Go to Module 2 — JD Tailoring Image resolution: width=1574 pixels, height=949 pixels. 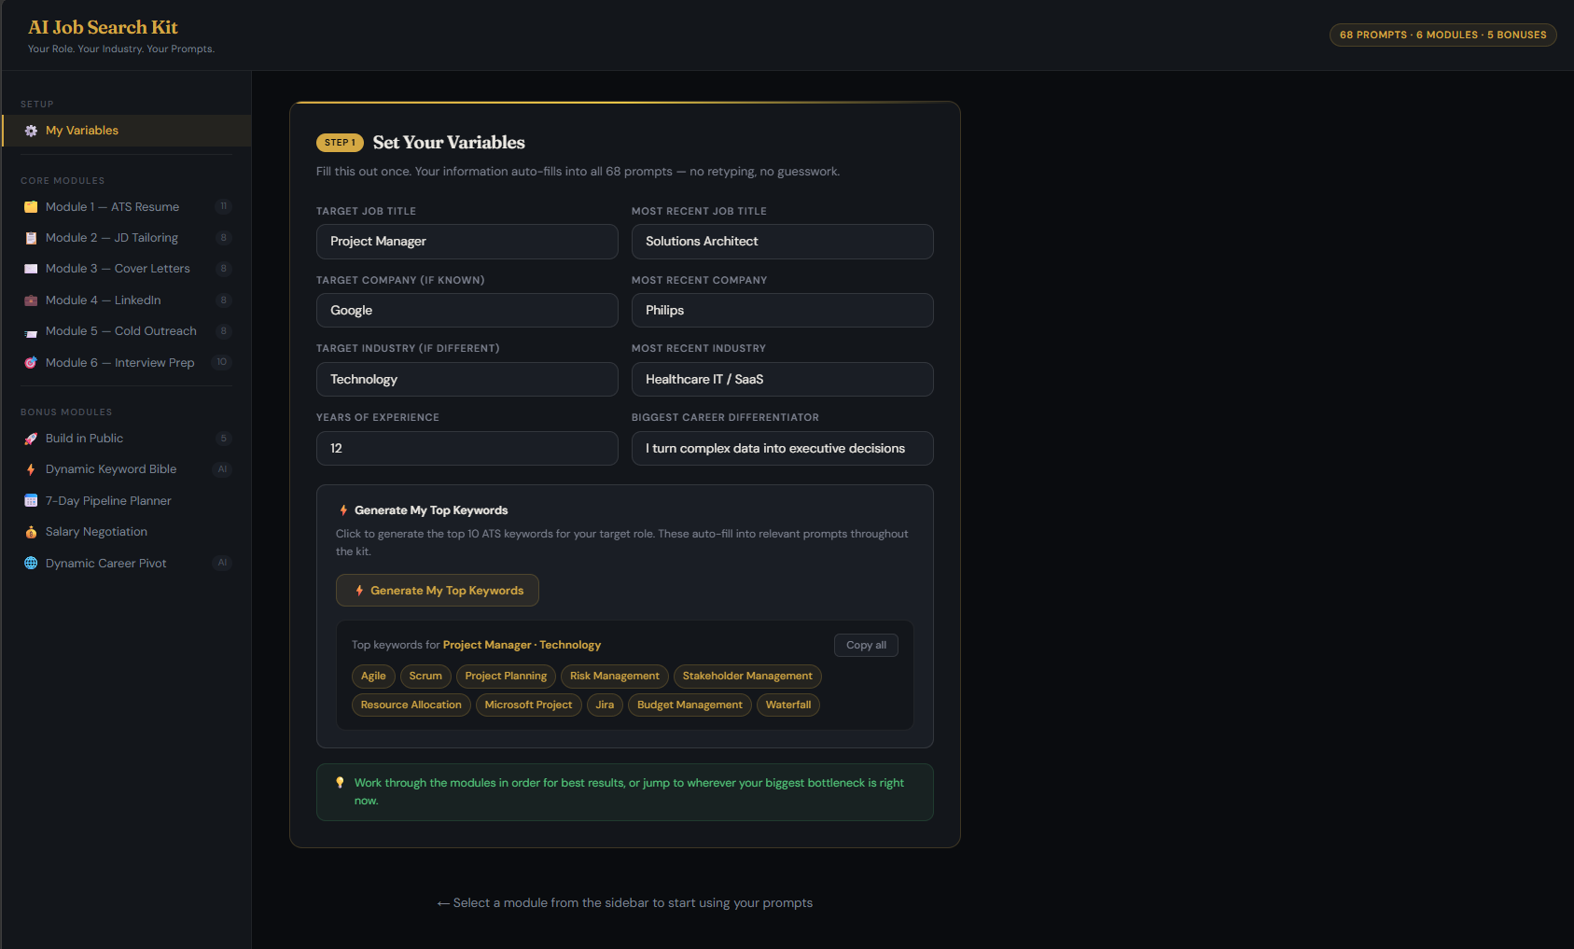[x=126, y=238]
